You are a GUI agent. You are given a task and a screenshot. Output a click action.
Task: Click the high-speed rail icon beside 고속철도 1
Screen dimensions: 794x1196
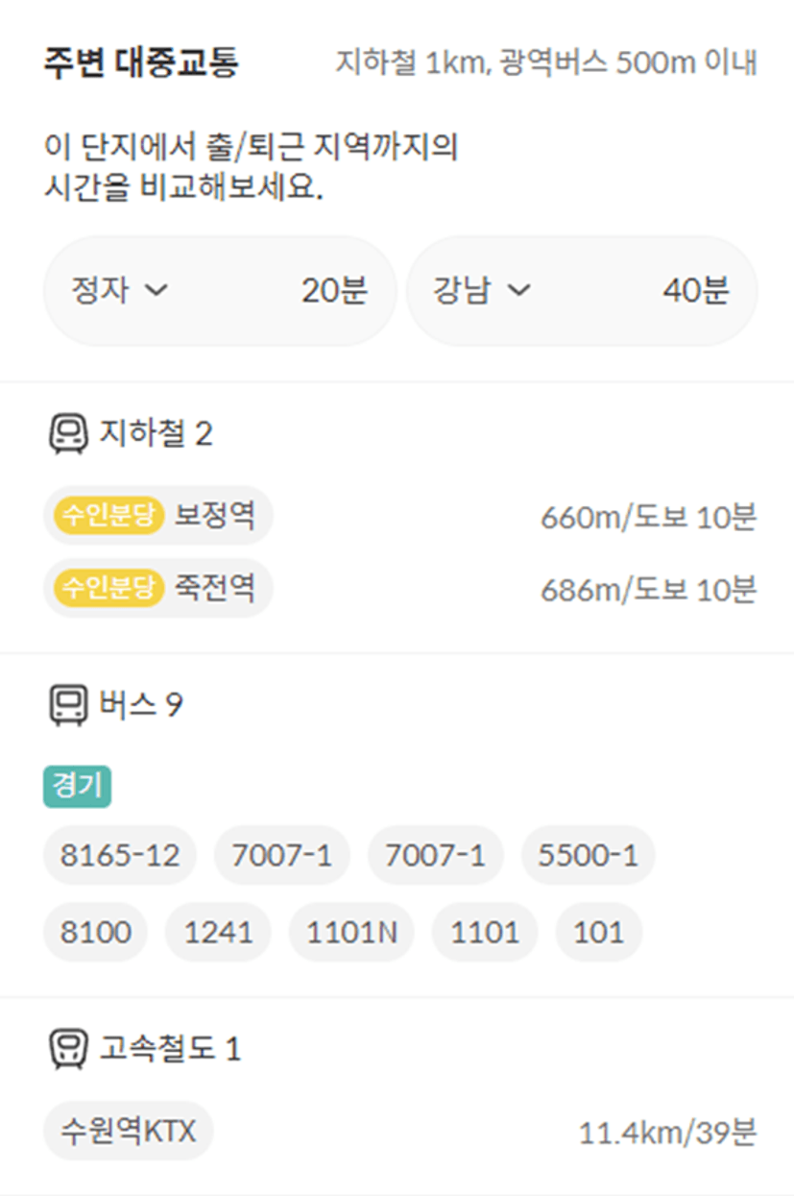coord(67,1048)
